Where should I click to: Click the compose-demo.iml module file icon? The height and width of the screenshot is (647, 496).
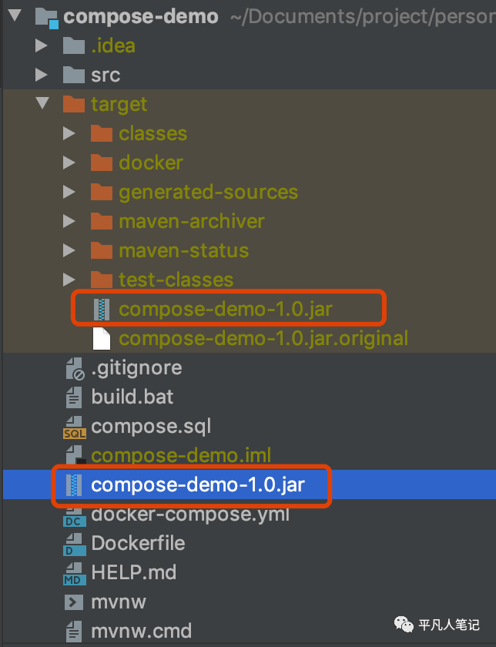click(75, 455)
